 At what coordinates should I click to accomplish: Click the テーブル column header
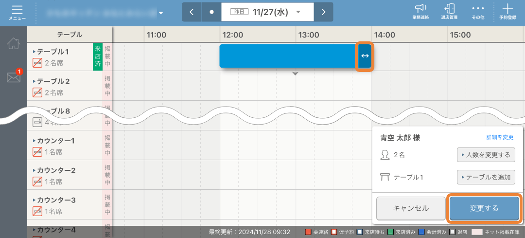70,35
